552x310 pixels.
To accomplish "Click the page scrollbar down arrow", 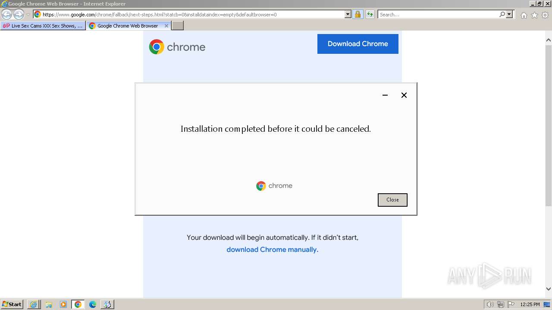I will pos(548,289).
